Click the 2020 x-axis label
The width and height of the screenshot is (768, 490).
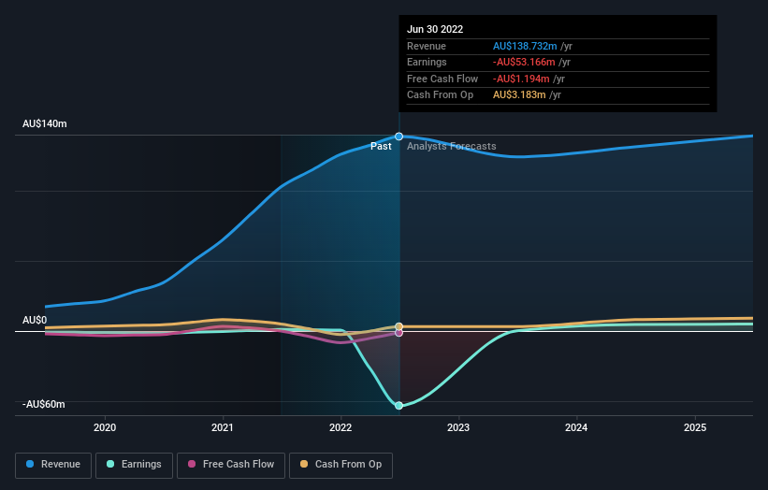tap(105, 428)
